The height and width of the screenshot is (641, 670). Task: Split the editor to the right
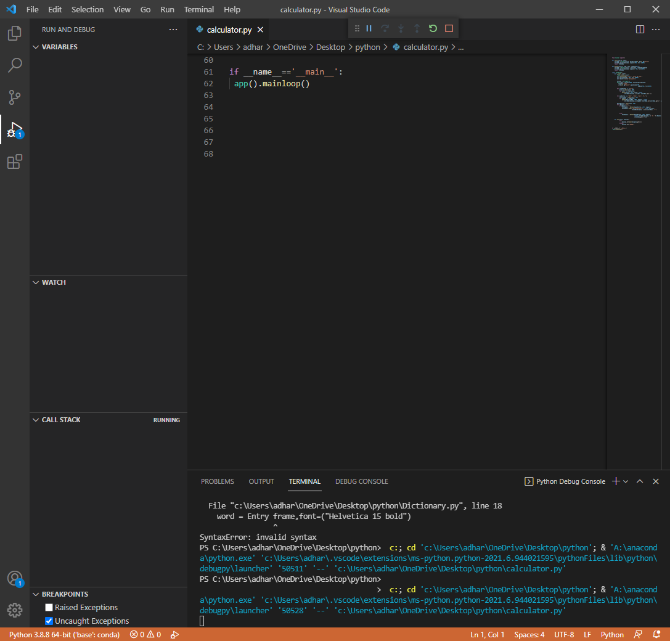point(640,30)
